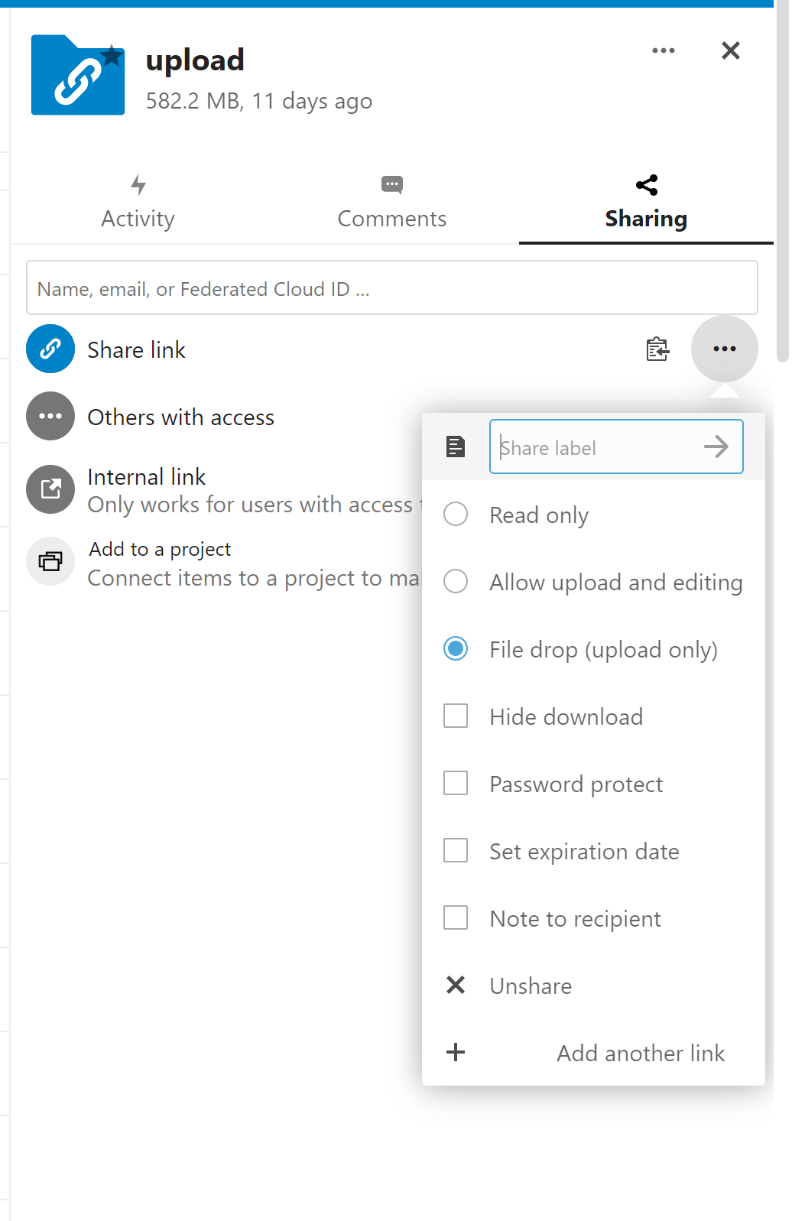Viewport: 792px width, 1221px height.
Task: Click the Share label document icon
Action: click(x=456, y=447)
